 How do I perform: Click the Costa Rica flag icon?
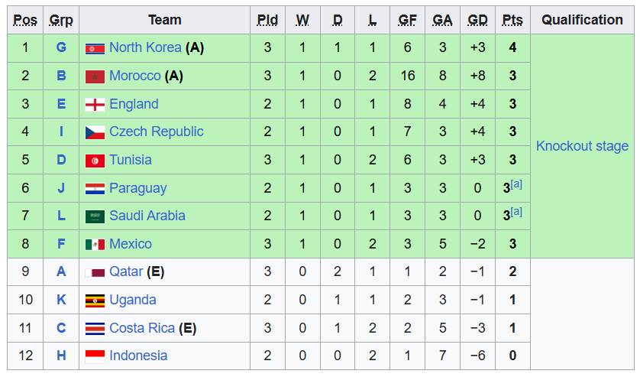point(94,329)
